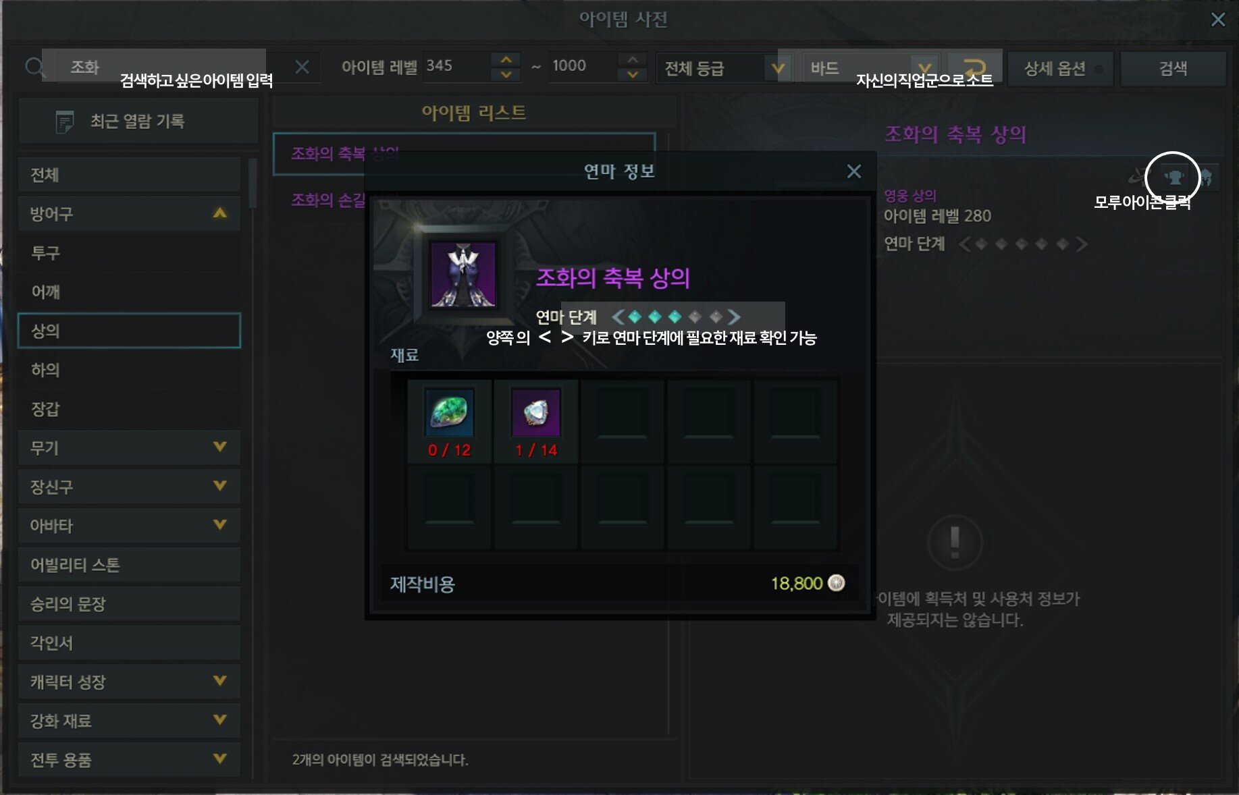Expand the 무기 category
Viewport: 1239px width, 795px height.
click(129, 447)
